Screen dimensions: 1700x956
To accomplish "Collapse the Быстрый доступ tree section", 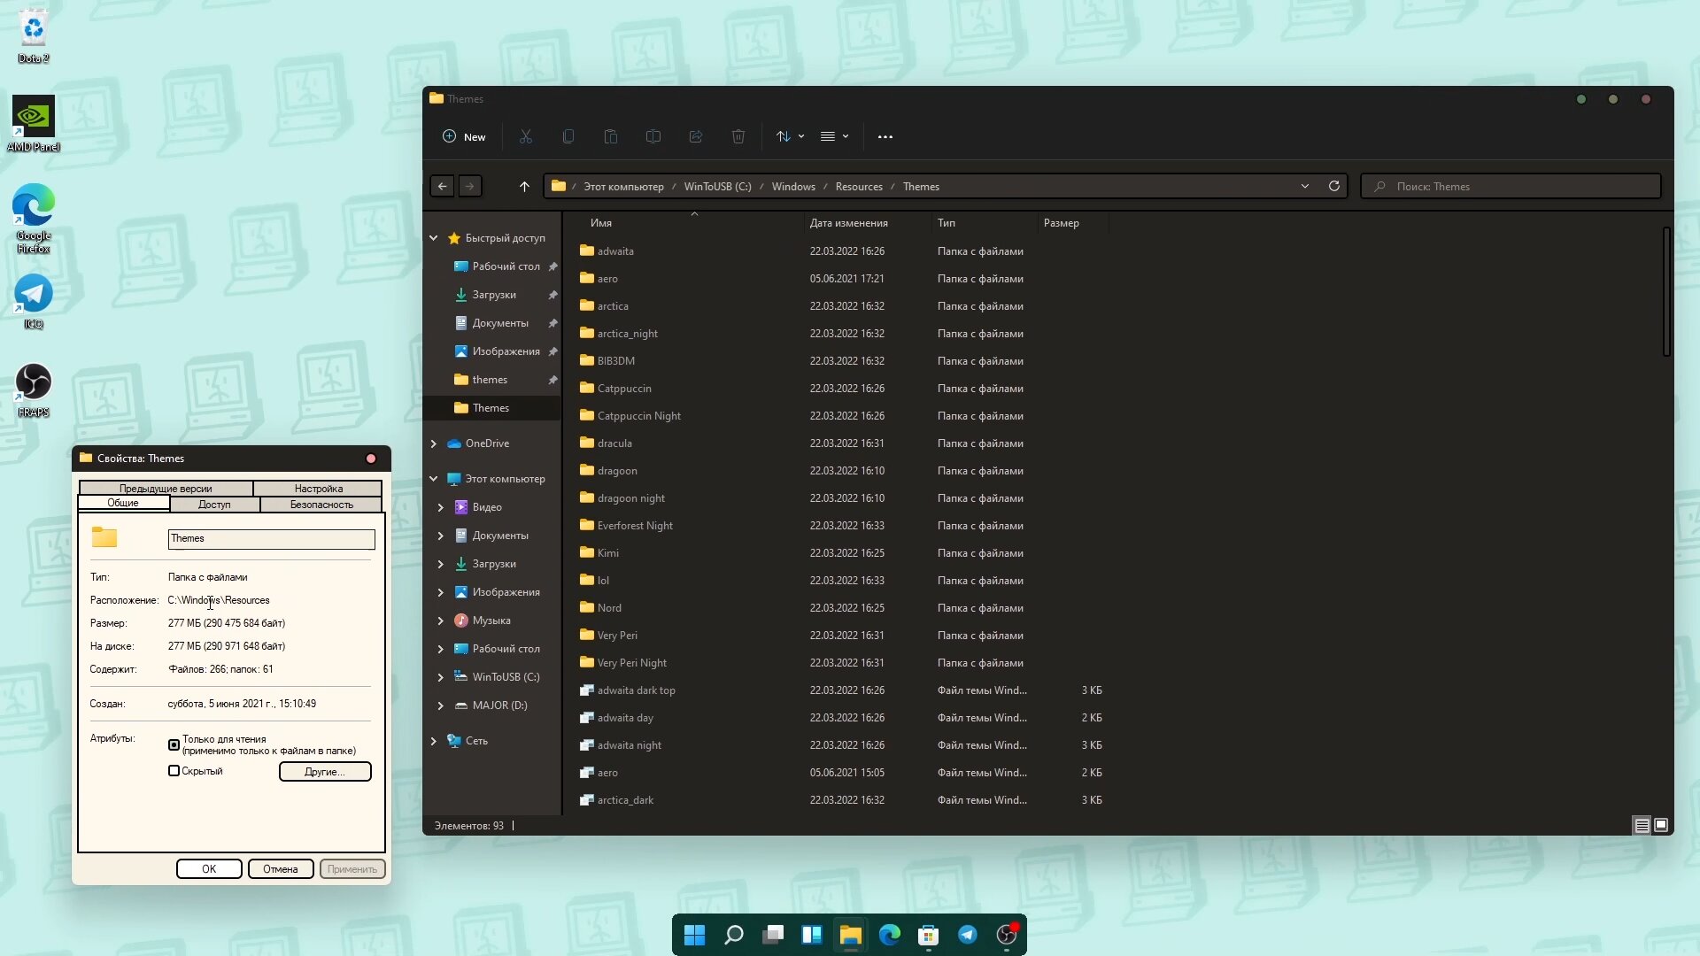I will (434, 238).
